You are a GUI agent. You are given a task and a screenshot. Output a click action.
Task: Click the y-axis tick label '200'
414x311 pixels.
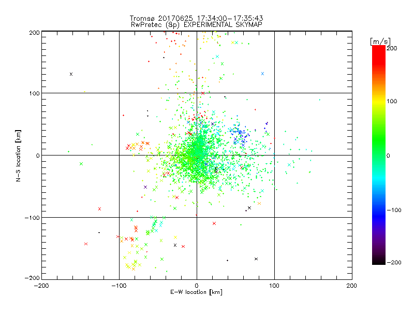click(x=35, y=33)
